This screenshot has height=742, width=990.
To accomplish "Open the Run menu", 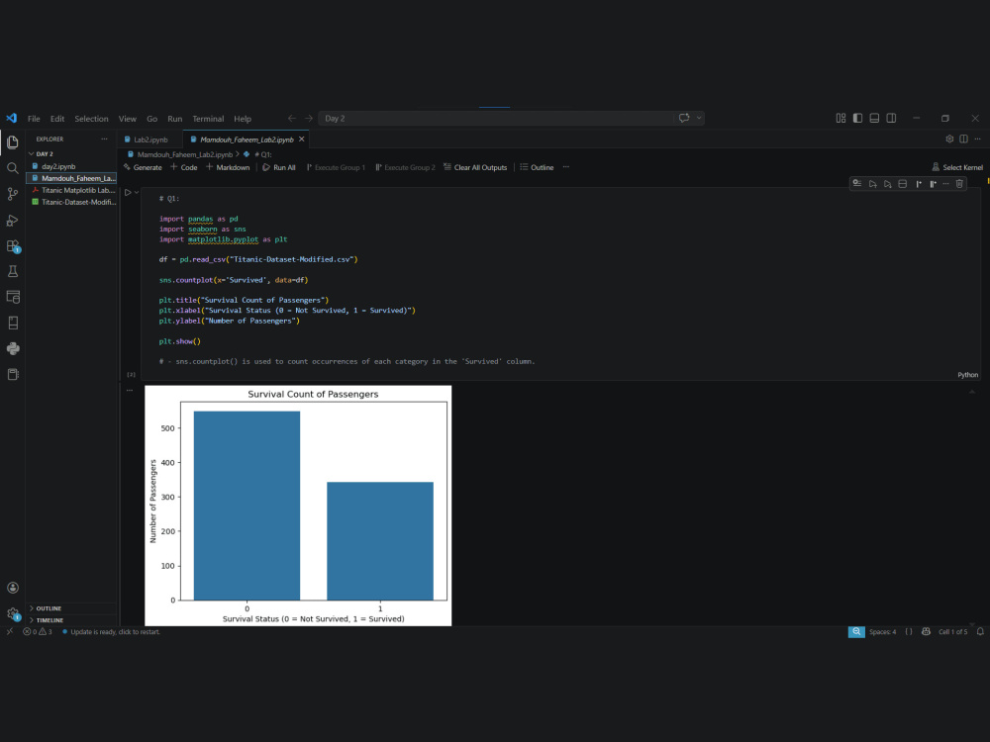I will [175, 119].
